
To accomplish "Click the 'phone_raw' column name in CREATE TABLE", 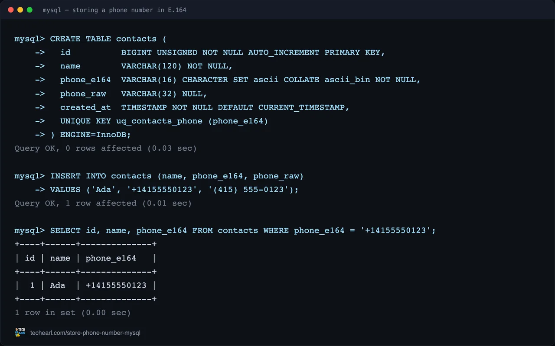I will [x=83, y=94].
